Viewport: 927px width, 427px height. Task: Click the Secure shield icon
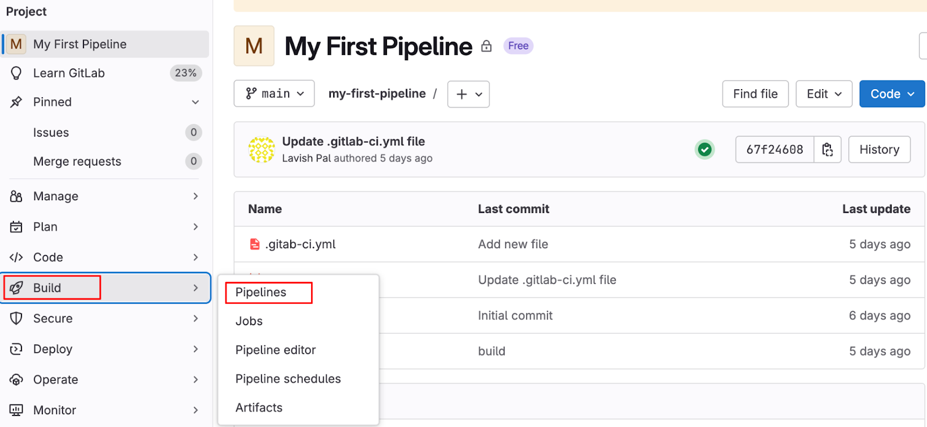[x=16, y=318]
